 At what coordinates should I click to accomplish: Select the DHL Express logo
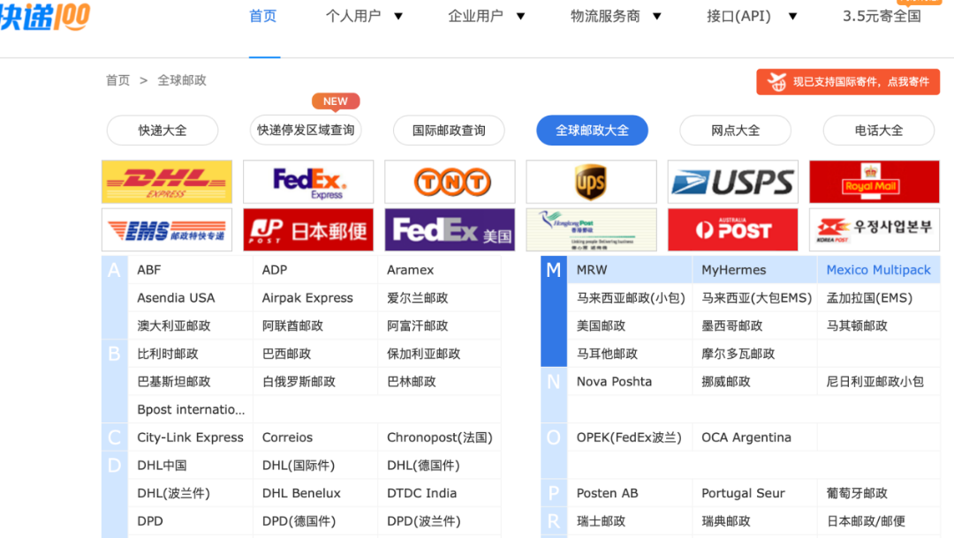(166, 182)
